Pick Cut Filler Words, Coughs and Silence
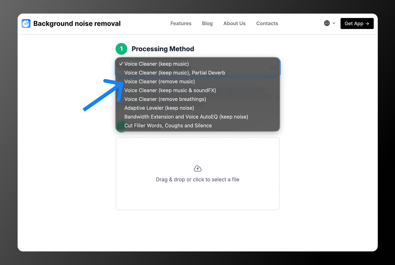This screenshot has width=395, height=265. coord(168,126)
